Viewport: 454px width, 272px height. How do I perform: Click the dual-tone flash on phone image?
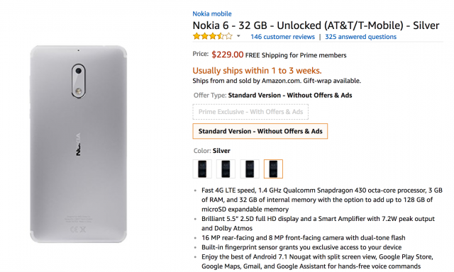78,91
